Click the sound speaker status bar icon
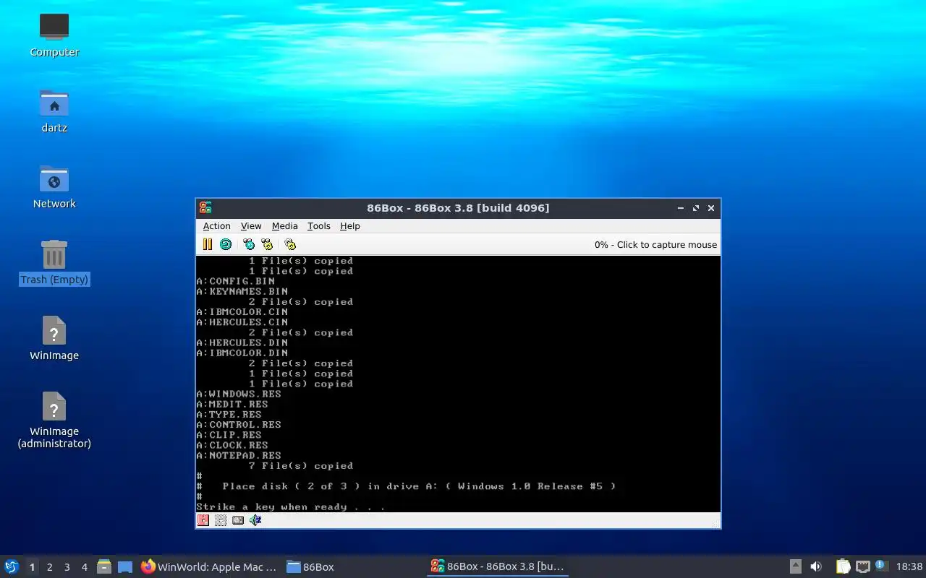 point(255,520)
